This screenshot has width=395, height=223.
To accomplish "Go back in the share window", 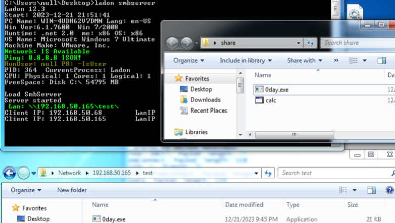I will (x=172, y=43).
